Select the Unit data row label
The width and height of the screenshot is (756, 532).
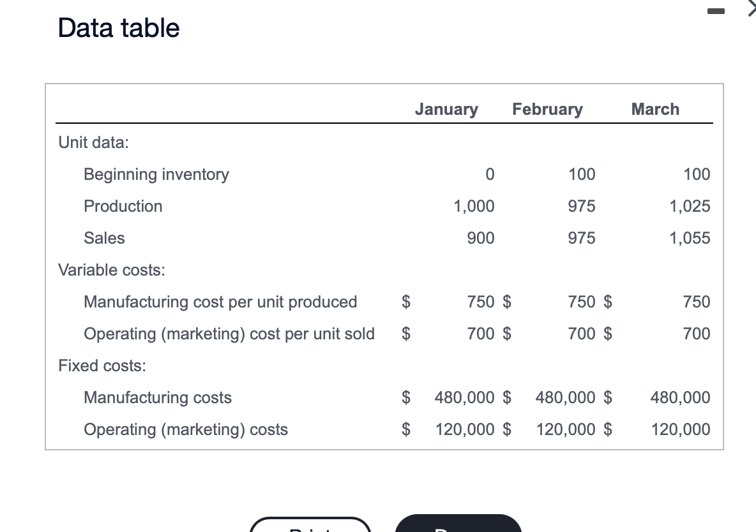(93, 142)
